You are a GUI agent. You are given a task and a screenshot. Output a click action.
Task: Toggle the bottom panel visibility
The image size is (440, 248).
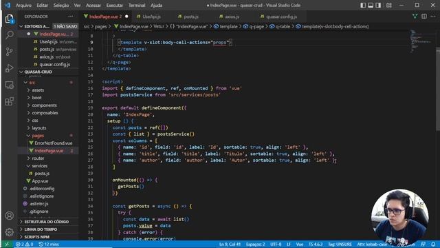[x=371, y=6]
